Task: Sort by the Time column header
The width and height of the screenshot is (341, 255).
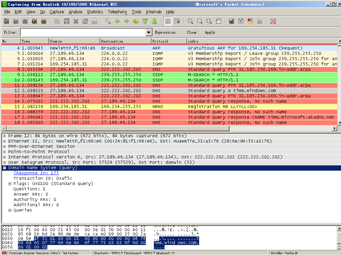Action: pyautogui.click(x=35, y=41)
